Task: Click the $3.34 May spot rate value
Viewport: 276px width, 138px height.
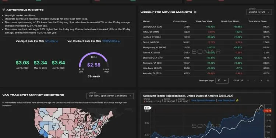Action: 40,63
